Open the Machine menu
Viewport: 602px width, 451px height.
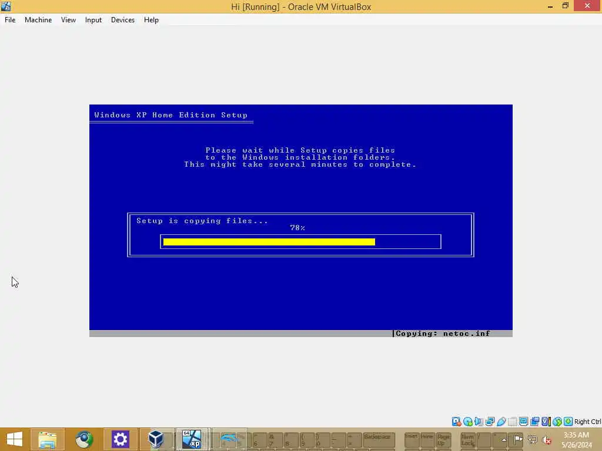(x=38, y=20)
